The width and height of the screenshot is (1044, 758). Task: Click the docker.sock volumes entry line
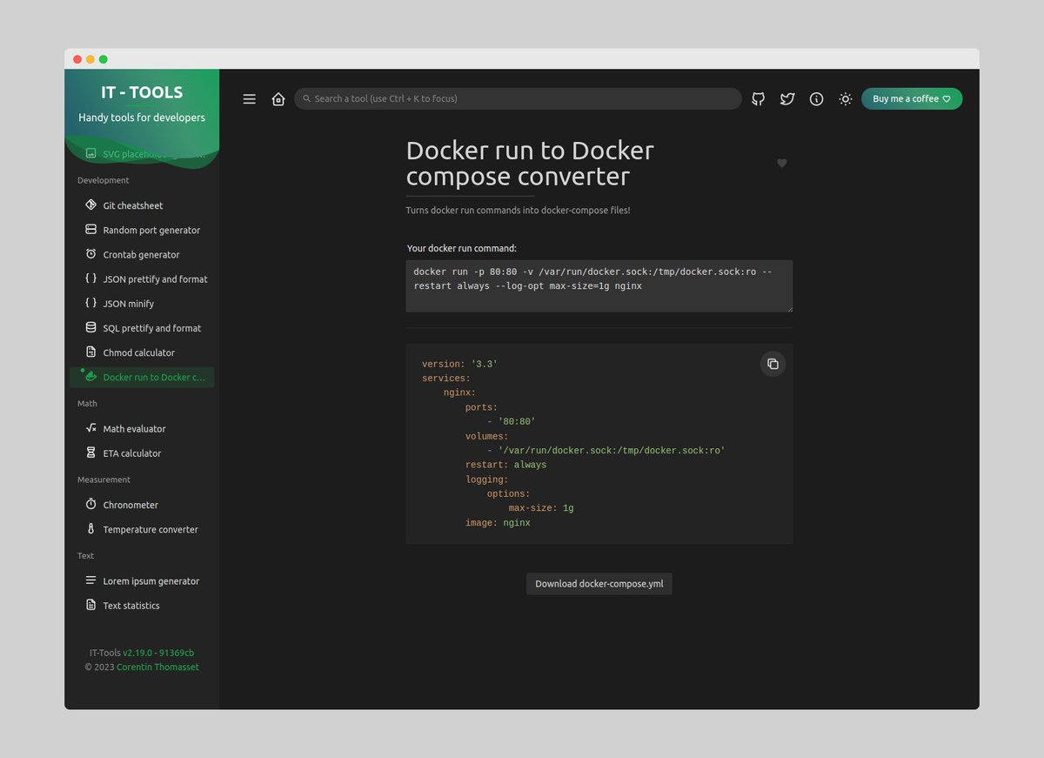606,451
